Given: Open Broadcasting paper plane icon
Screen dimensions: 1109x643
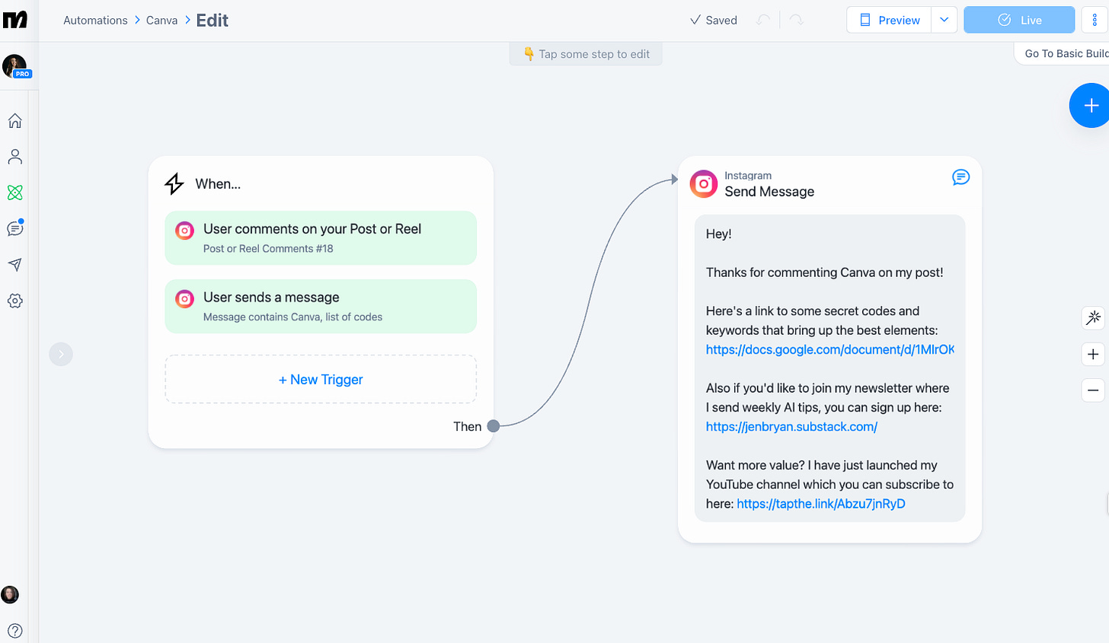Looking at the screenshot, I should tap(14, 265).
